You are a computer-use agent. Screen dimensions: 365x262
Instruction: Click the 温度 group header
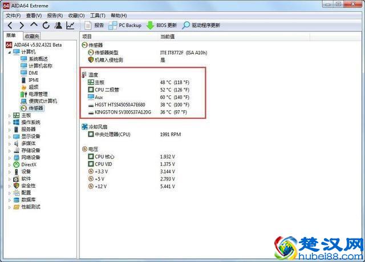pyautogui.click(x=90, y=75)
